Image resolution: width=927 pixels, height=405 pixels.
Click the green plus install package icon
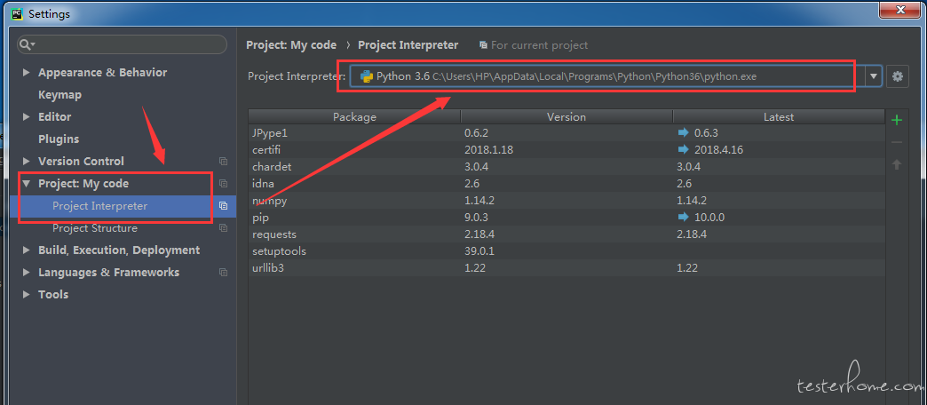click(897, 120)
